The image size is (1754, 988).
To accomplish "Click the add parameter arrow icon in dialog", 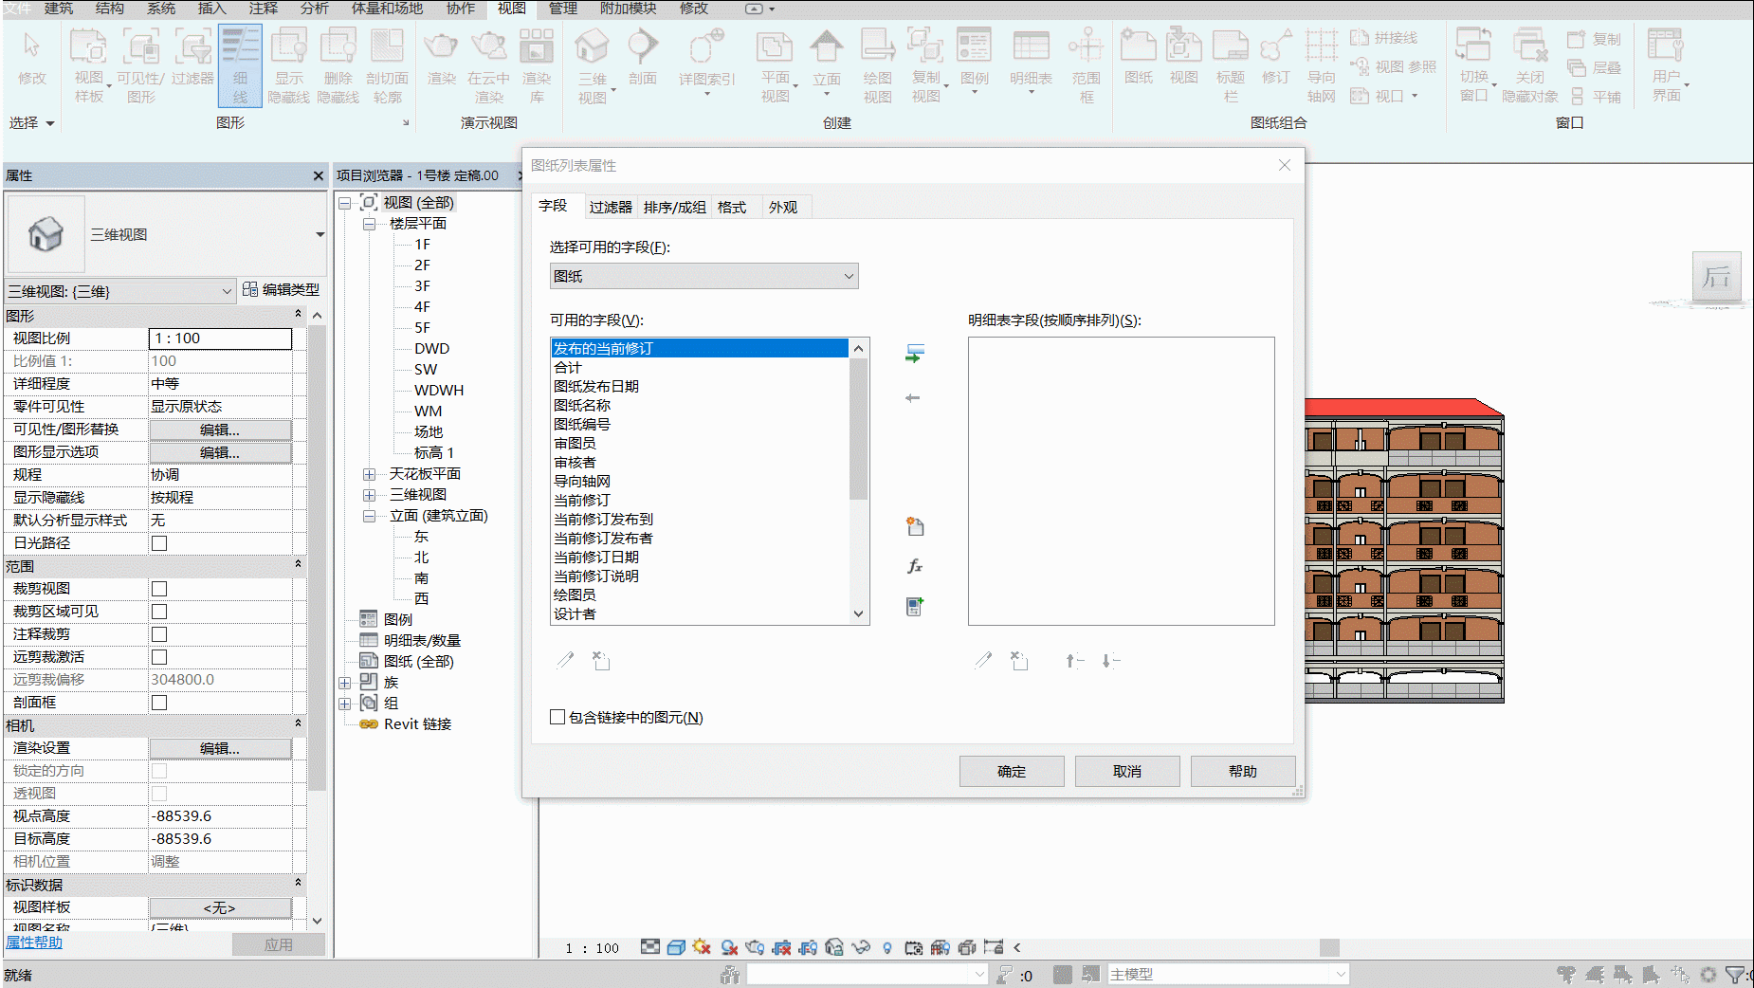I will pos(914,354).
